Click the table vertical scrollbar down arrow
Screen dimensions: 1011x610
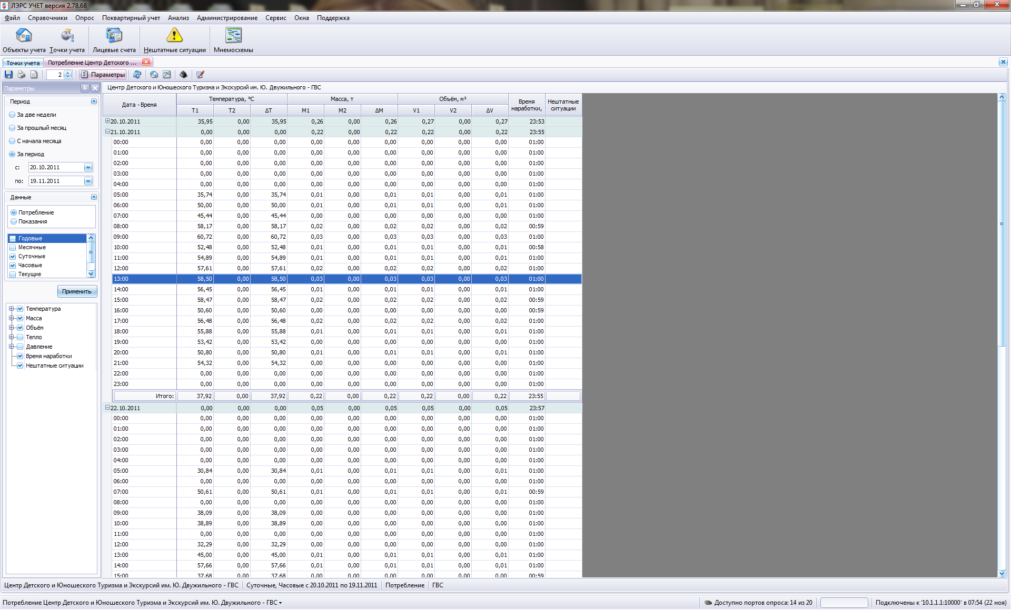(1002, 573)
